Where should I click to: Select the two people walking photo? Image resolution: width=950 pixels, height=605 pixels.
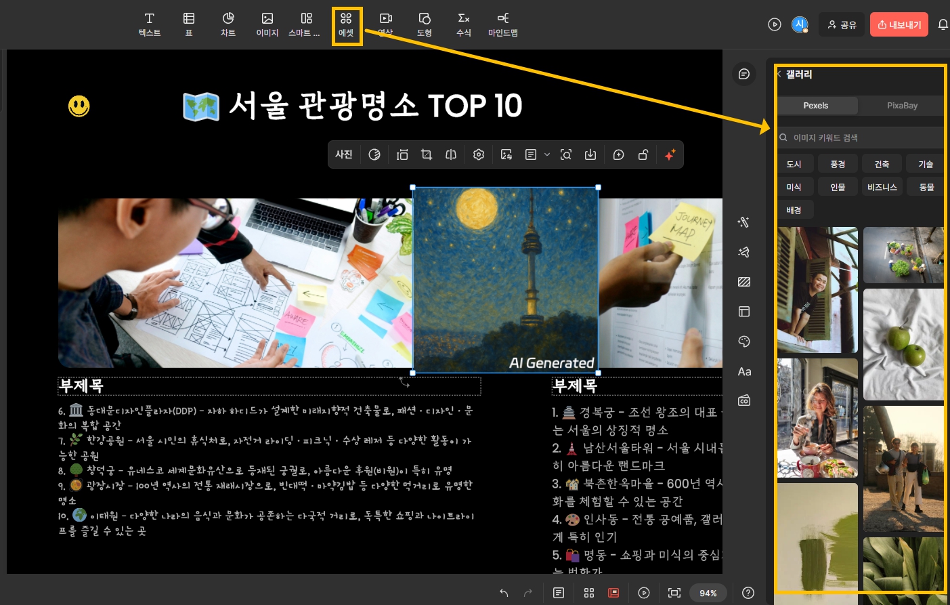903,468
